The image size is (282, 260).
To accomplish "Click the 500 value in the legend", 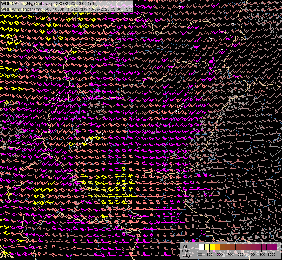I will (x=220, y=255).
